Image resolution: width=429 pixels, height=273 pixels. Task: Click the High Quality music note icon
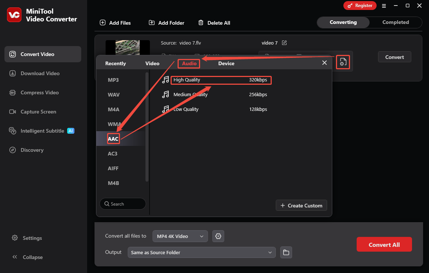[165, 80]
